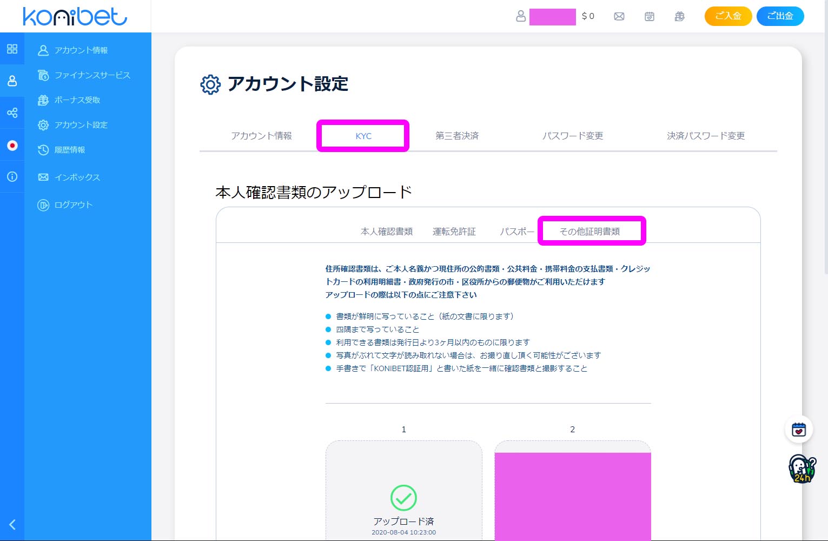828x541 pixels.
Task: Switch to the 決済パスワード変更 tab
Action: point(706,136)
